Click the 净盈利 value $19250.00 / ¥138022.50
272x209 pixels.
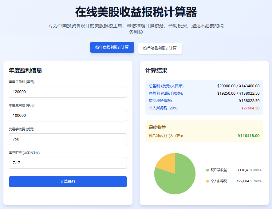pyautogui.click(x=238, y=93)
